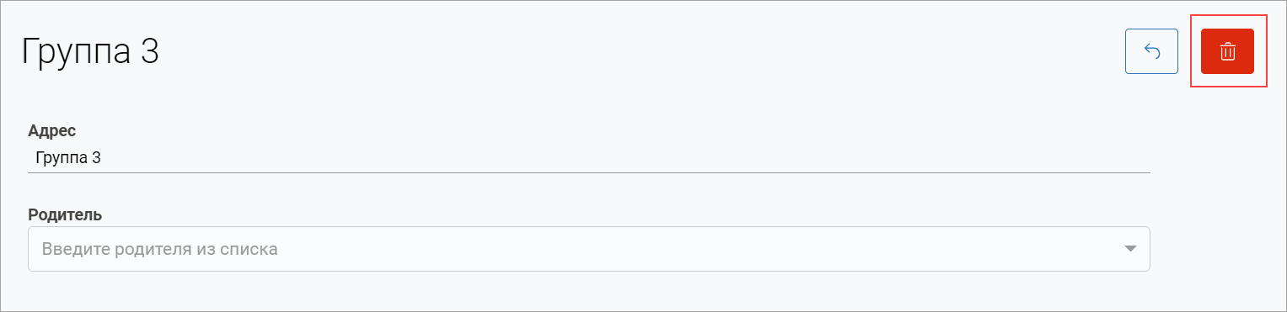The width and height of the screenshot is (1287, 312).
Task: Focus the text Группа 3 in the Адрес field
Action: tap(68, 157)
